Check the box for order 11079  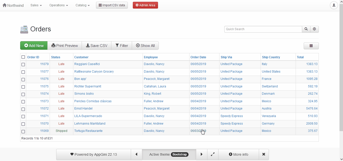pos(23,65)
